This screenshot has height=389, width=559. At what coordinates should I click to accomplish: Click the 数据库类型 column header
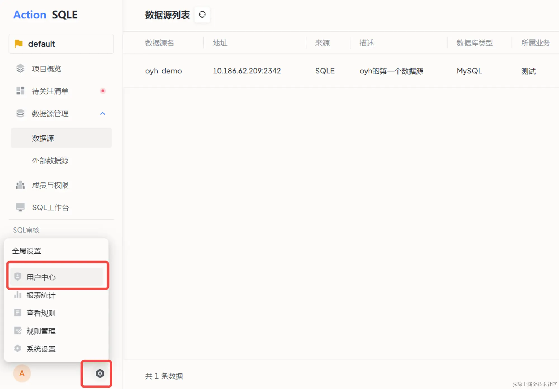point(475,43)
